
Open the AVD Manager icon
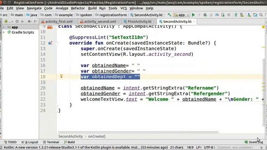242,15
